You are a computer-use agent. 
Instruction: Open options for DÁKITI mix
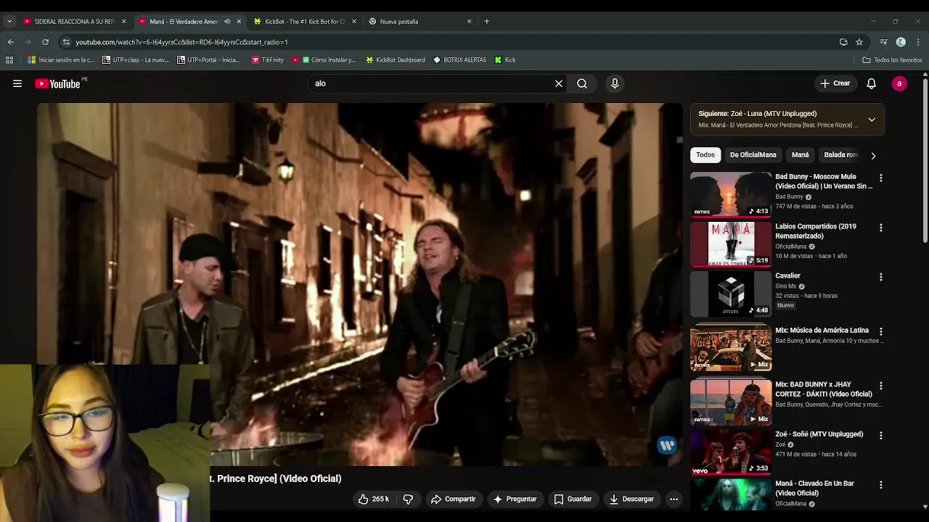(881, 386)
